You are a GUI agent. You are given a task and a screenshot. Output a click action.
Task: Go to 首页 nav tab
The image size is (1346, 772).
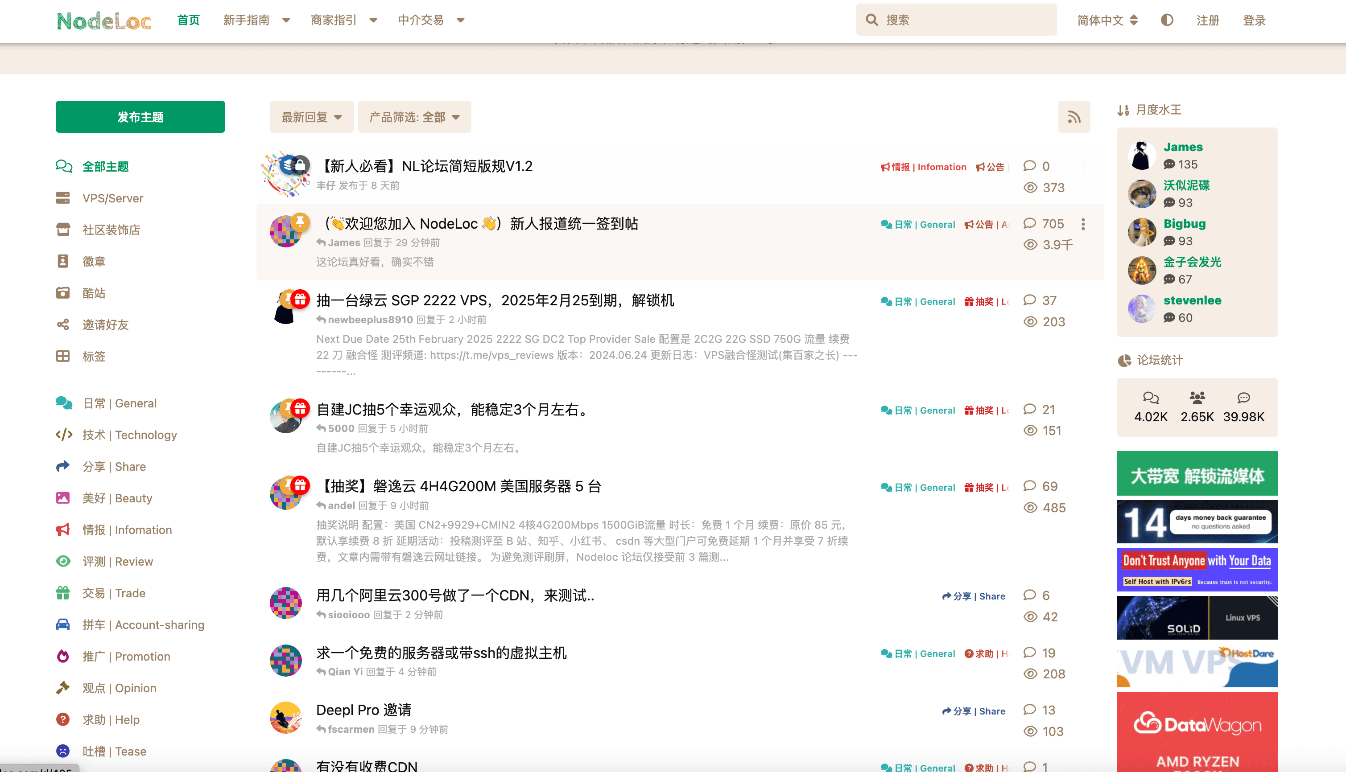[188, 20]
